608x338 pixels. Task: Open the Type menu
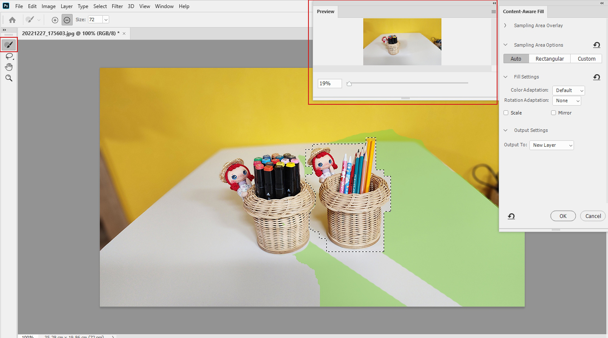pos(83,6)
